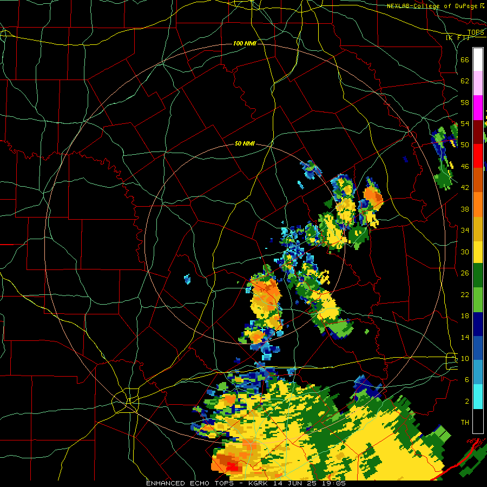Viewport: 487px width, 487px height.
Task: Click the "2" scale label
Action: 467,401
